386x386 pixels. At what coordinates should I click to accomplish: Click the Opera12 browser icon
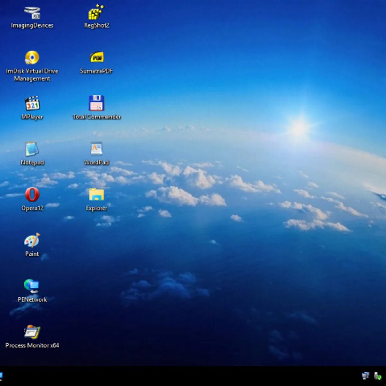(x=32, y=194)
